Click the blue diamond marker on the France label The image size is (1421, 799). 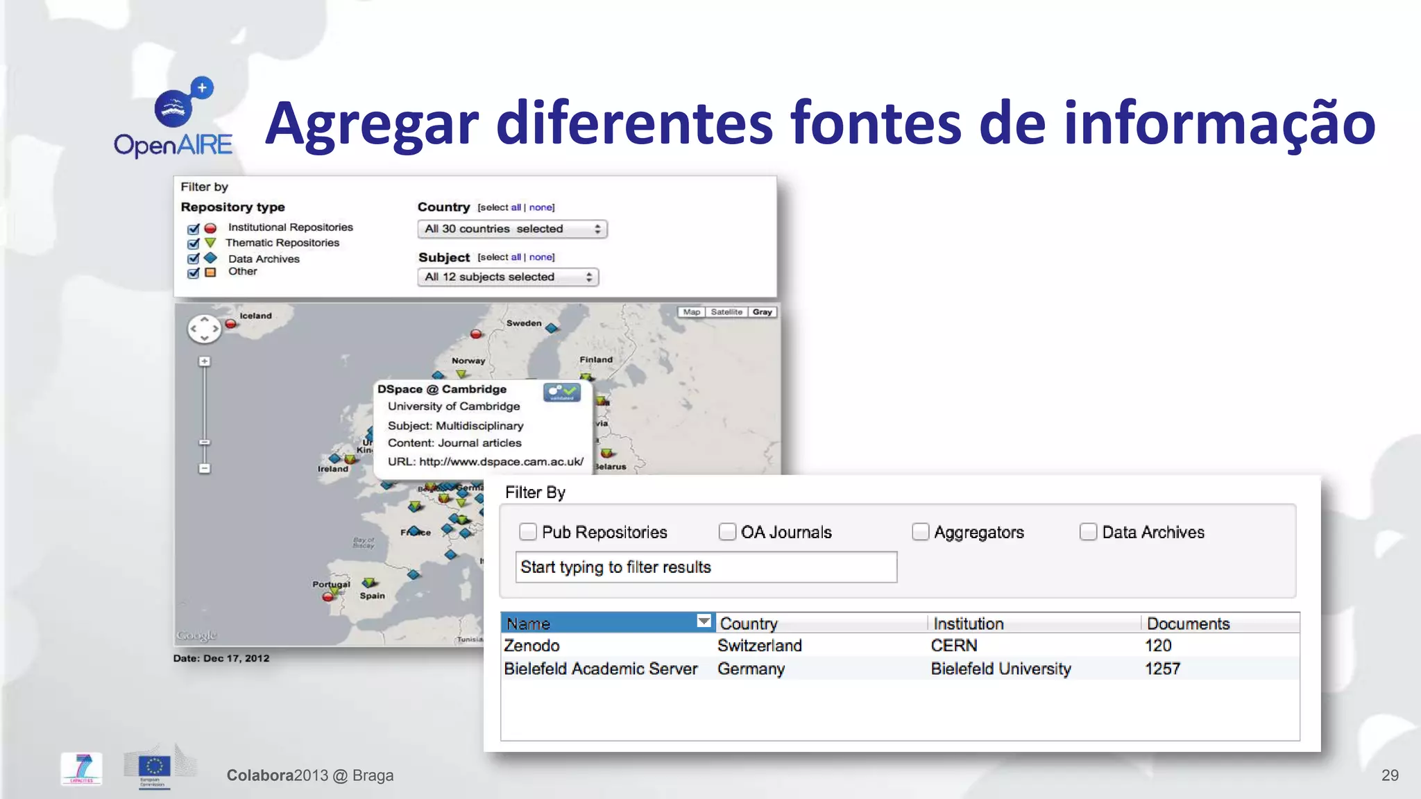click(415, 531)
